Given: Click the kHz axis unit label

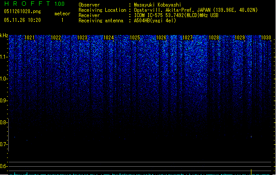Looking at the screenshot, I should pyautogui.click(x=4, y=35).
